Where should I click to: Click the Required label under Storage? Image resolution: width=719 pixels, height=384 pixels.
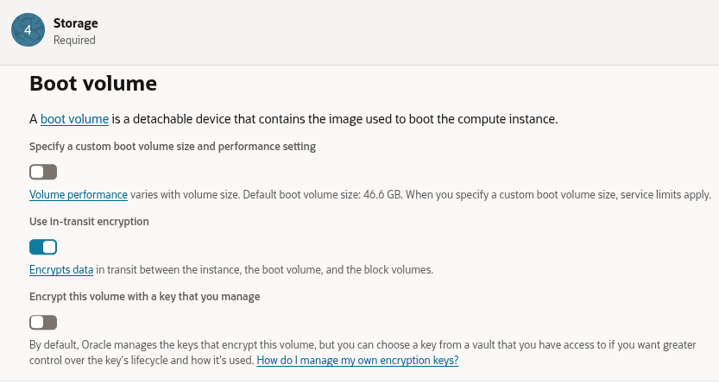[x=74, y=40]
